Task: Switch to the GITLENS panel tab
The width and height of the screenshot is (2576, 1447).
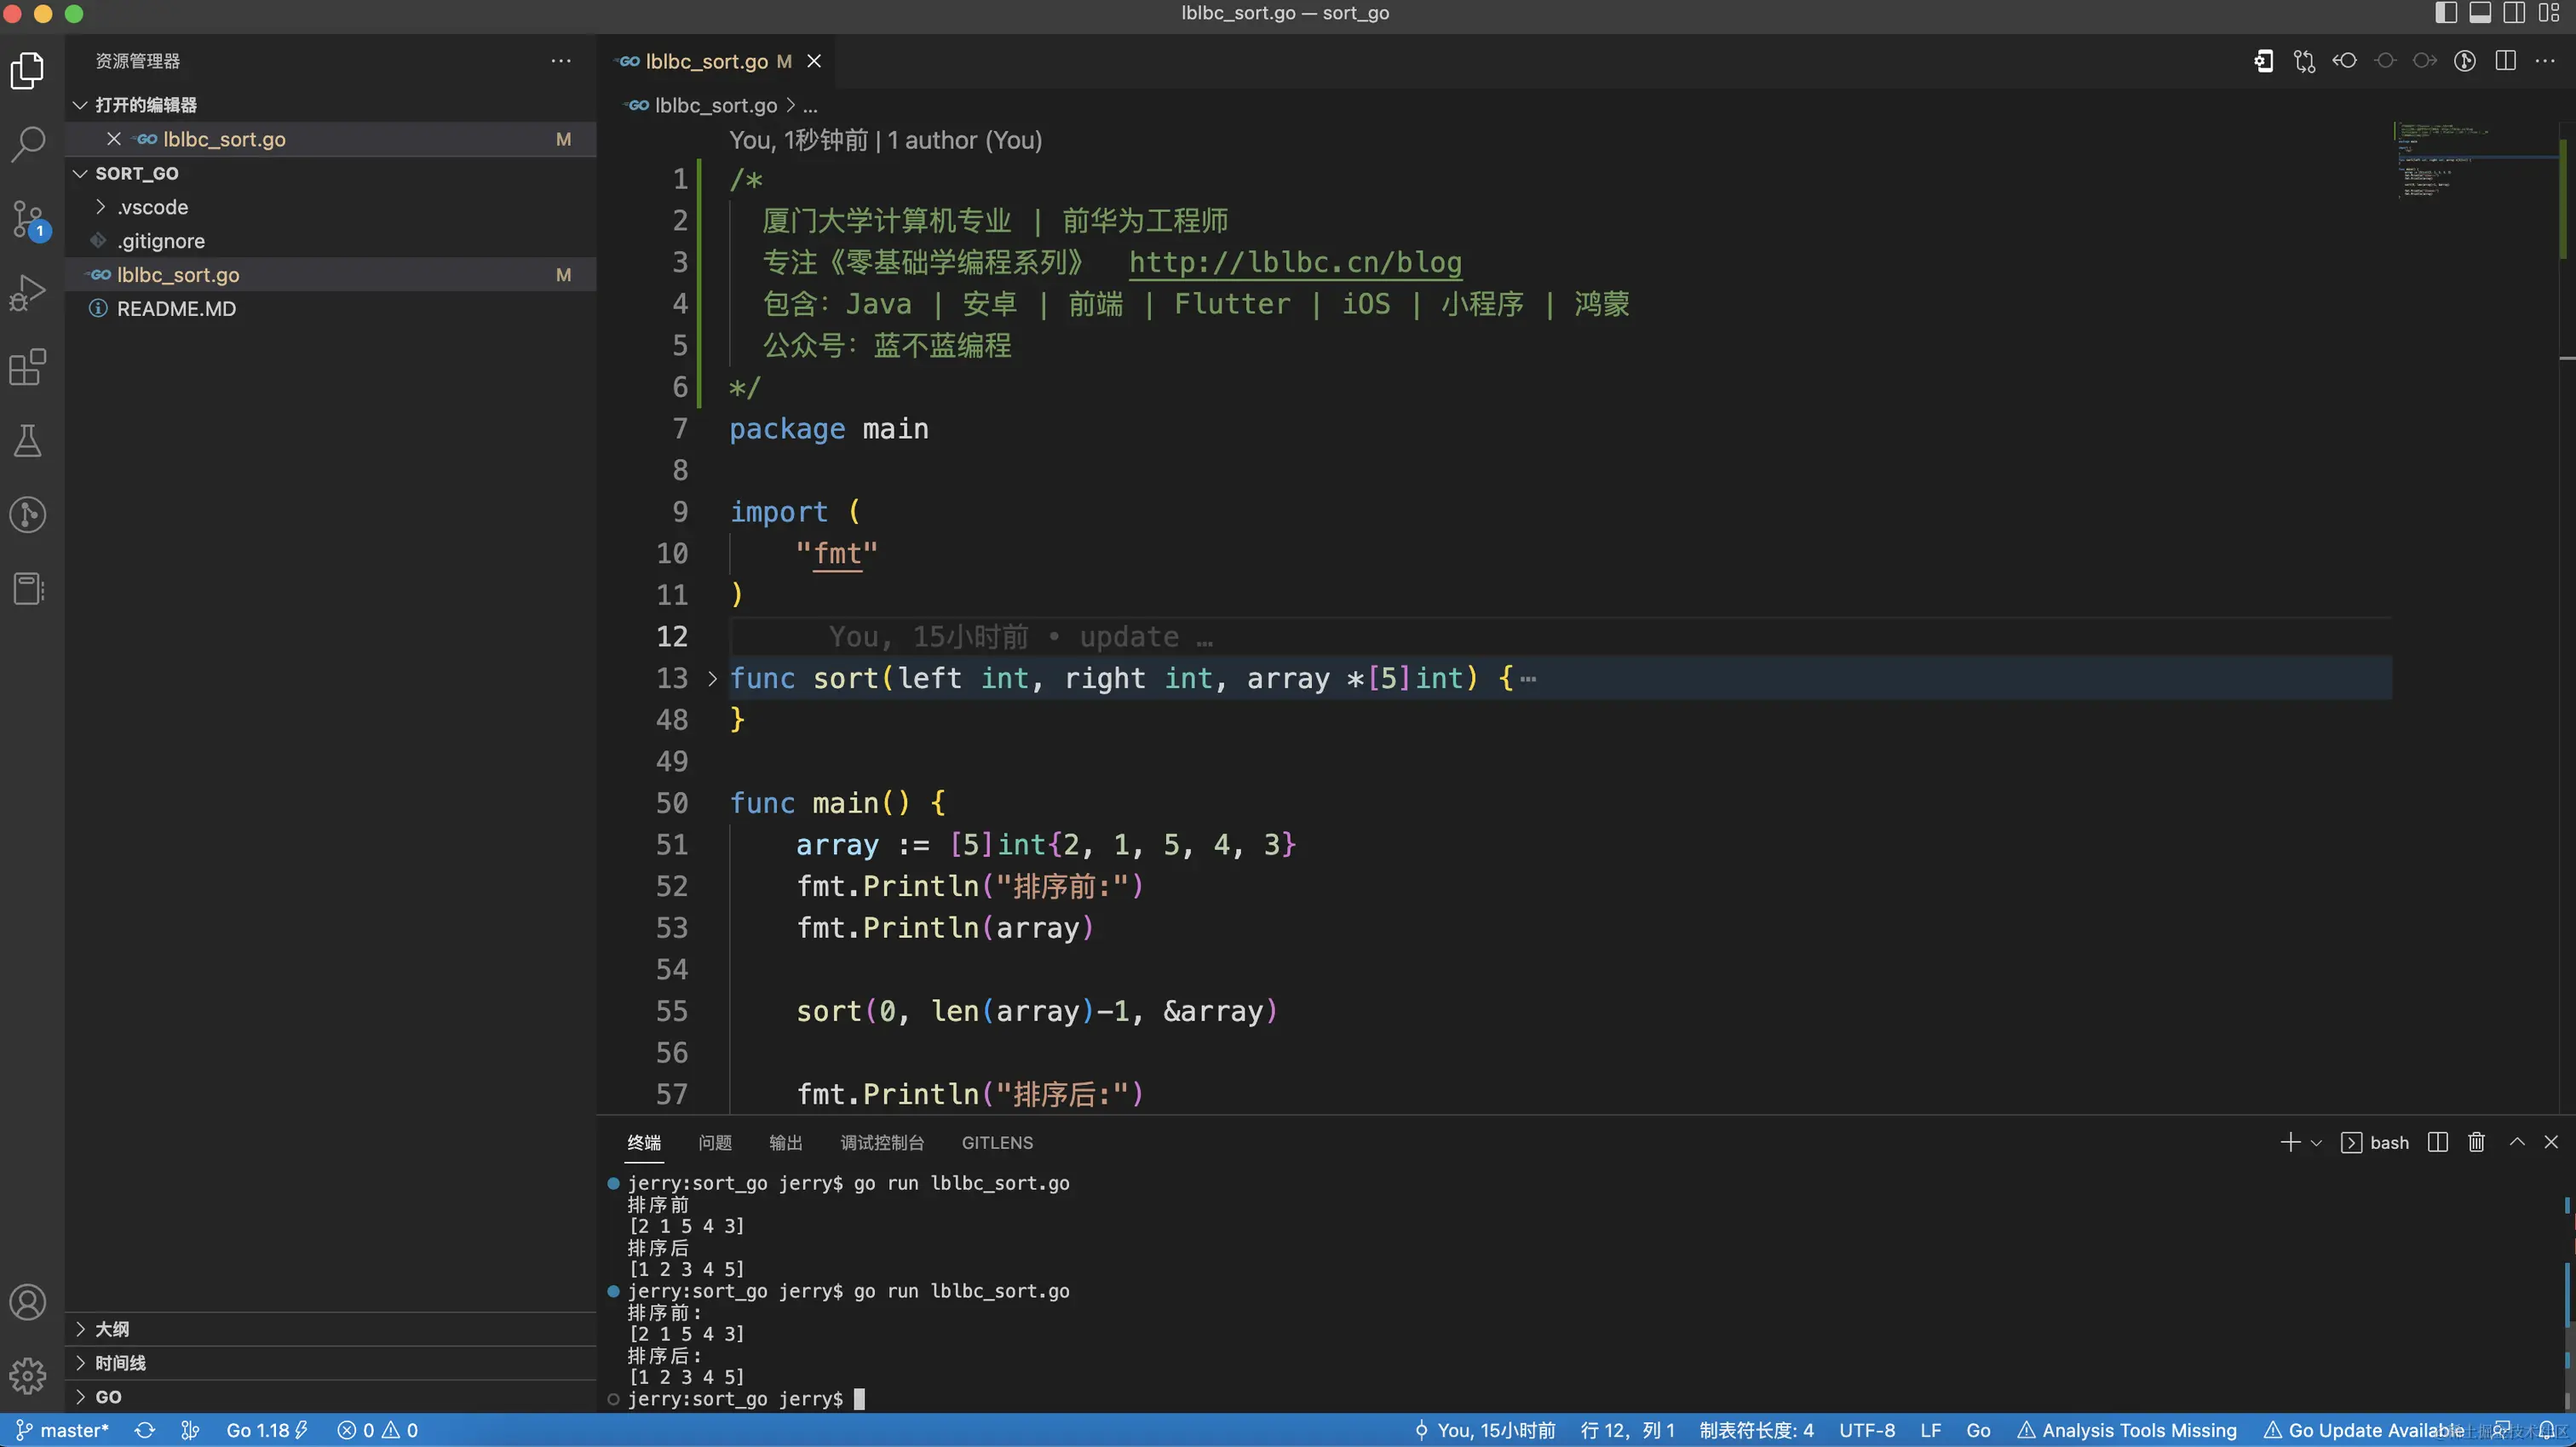Action: (997, 1143)
